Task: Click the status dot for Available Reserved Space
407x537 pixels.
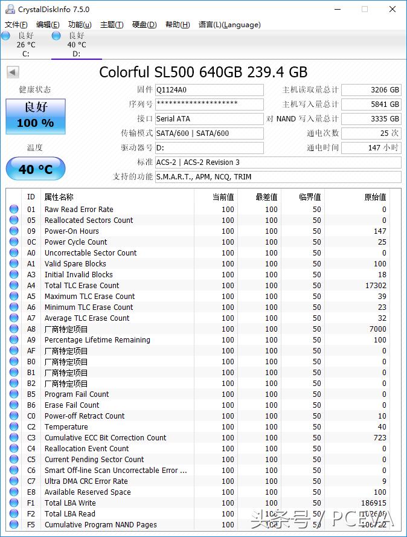Action: coord(14,492)
